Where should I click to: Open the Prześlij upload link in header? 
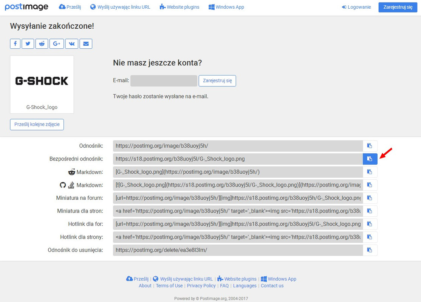[x=70, y=7]
